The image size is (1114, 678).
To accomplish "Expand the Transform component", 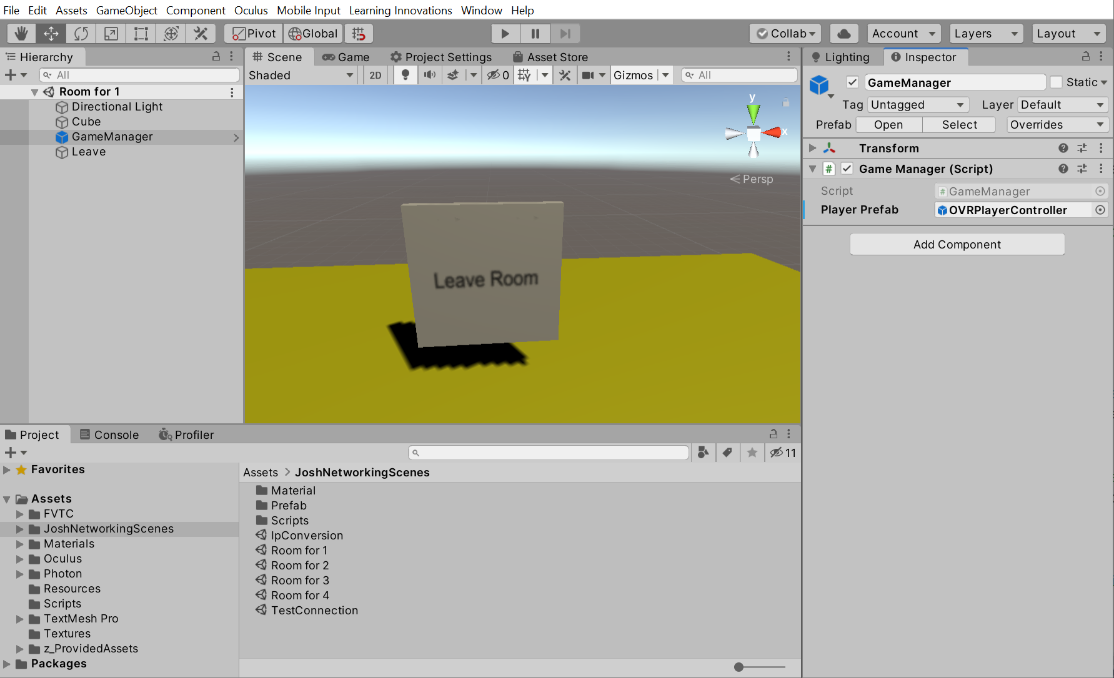I will (x=812, y=148).
